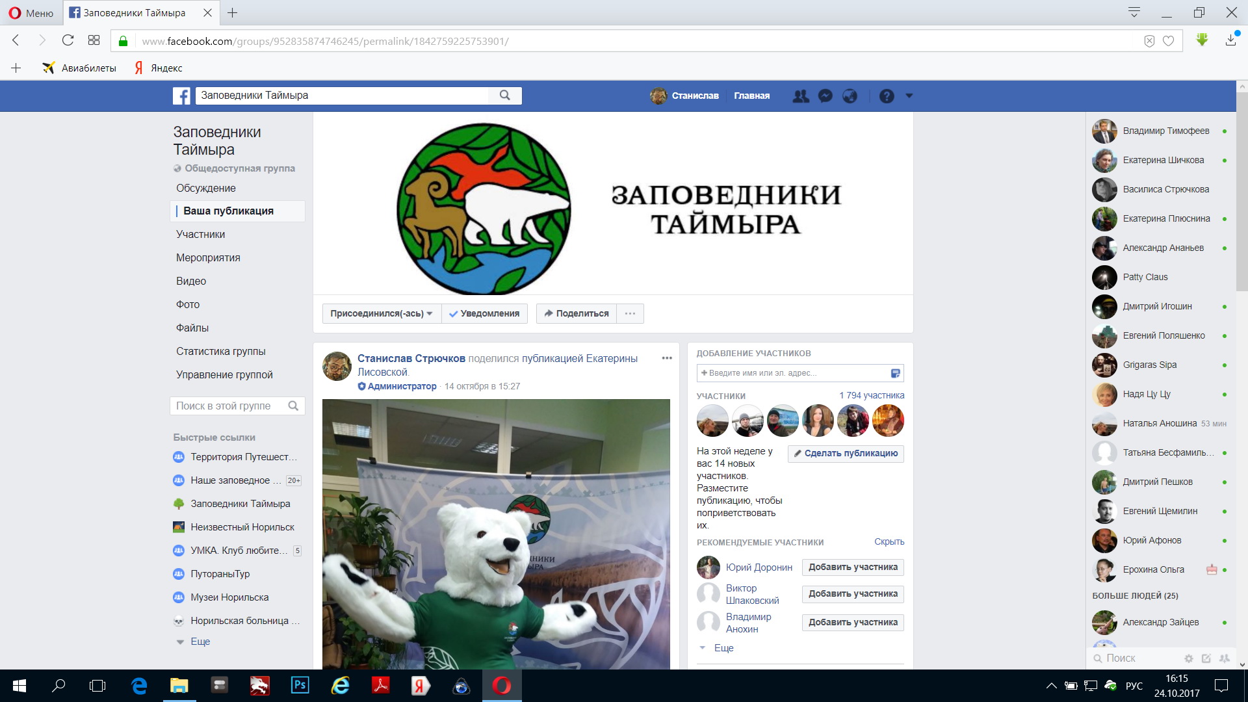
Task: Click the new message compose icon in chat
Action: coord(1206,658)
